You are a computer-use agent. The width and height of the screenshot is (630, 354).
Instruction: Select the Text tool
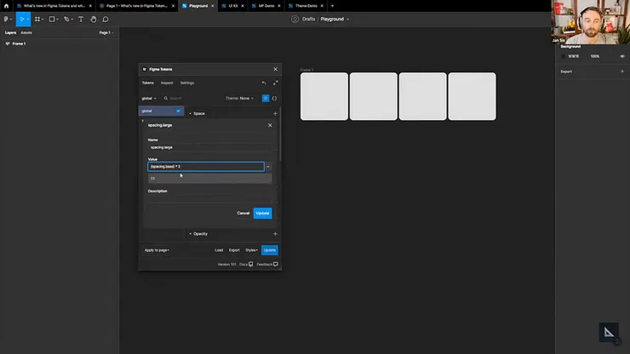click(81, 19)
